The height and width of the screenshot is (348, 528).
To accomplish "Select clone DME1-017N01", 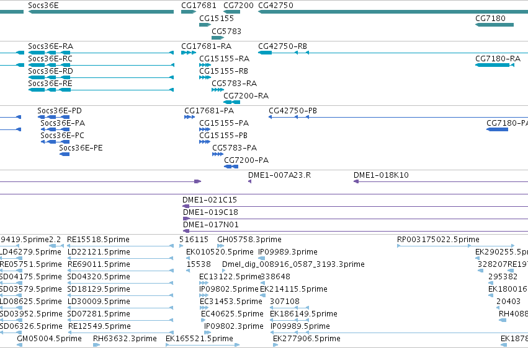I will coord(356,231).
